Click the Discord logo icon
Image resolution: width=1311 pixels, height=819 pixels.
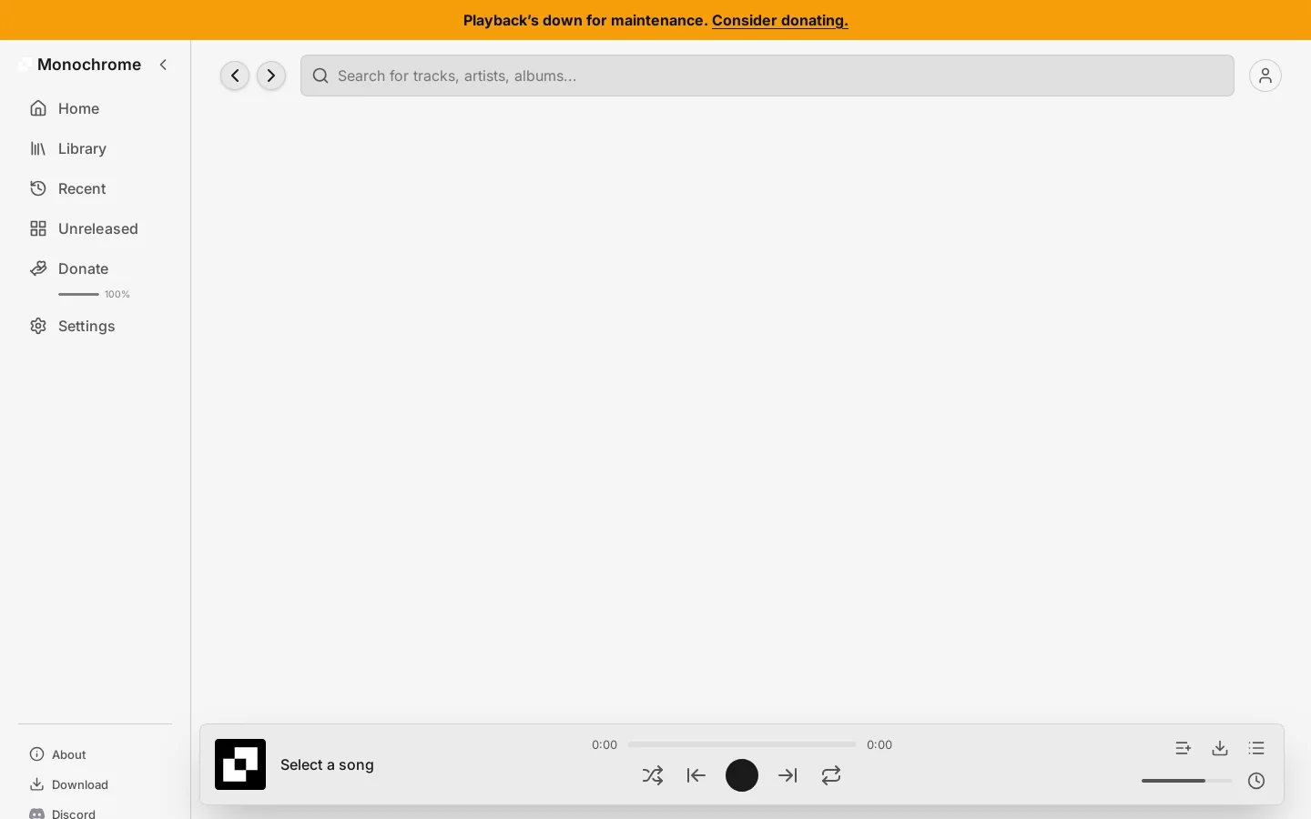[x=37, y=814]
